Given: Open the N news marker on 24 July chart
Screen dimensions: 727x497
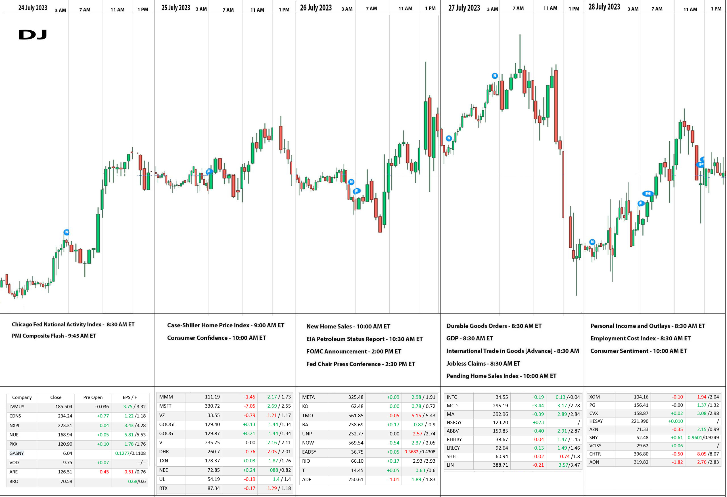Looking at the screenshot, I should pos(66,232).
